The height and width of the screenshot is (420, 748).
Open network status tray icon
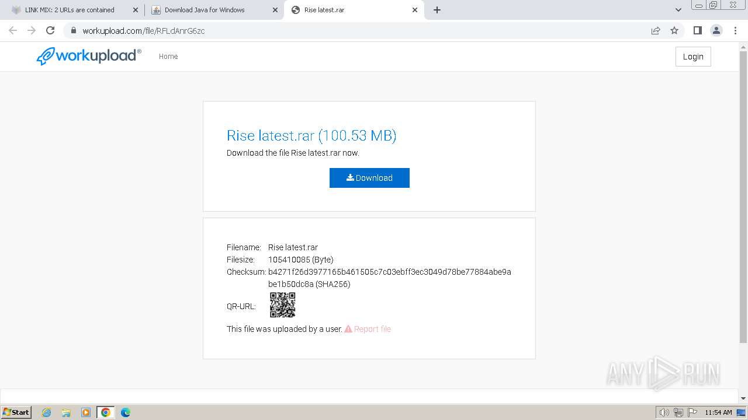tap(678, 412)
